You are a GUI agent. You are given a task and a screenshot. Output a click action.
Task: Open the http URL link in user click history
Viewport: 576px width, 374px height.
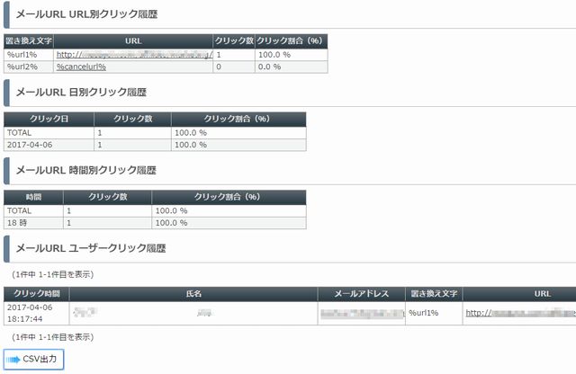[520, 313]
